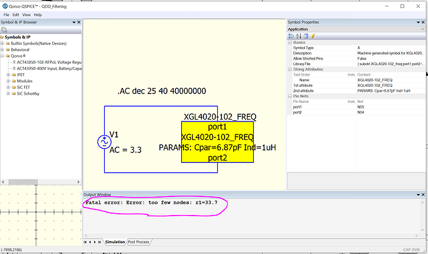Step to next output tab with the arrow

click(95, 242)
